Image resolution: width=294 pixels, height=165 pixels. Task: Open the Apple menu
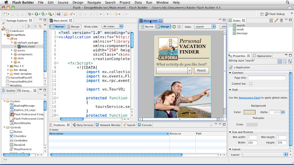6,2
